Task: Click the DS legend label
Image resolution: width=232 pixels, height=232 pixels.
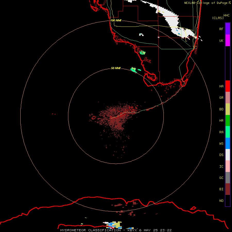Action: point(221,155)
